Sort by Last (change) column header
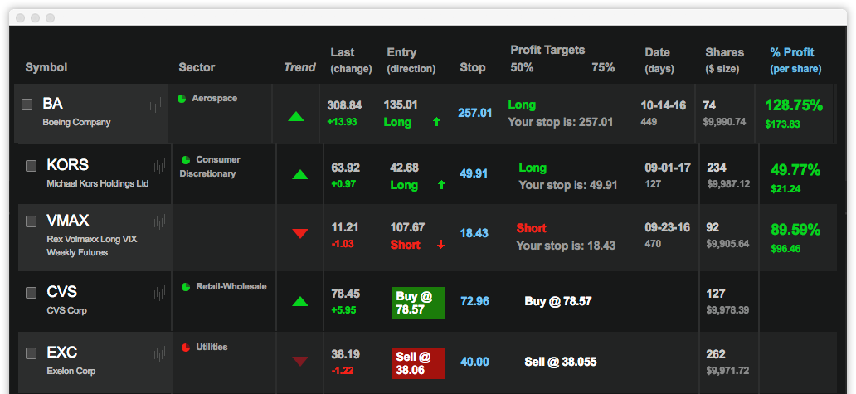 pos(351,60)
